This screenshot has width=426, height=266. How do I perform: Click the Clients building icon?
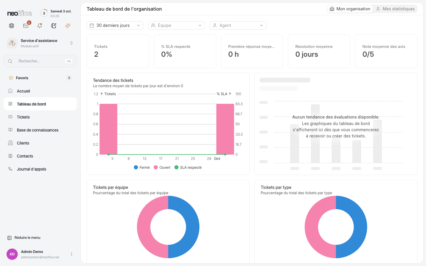[x=10, y=143]
